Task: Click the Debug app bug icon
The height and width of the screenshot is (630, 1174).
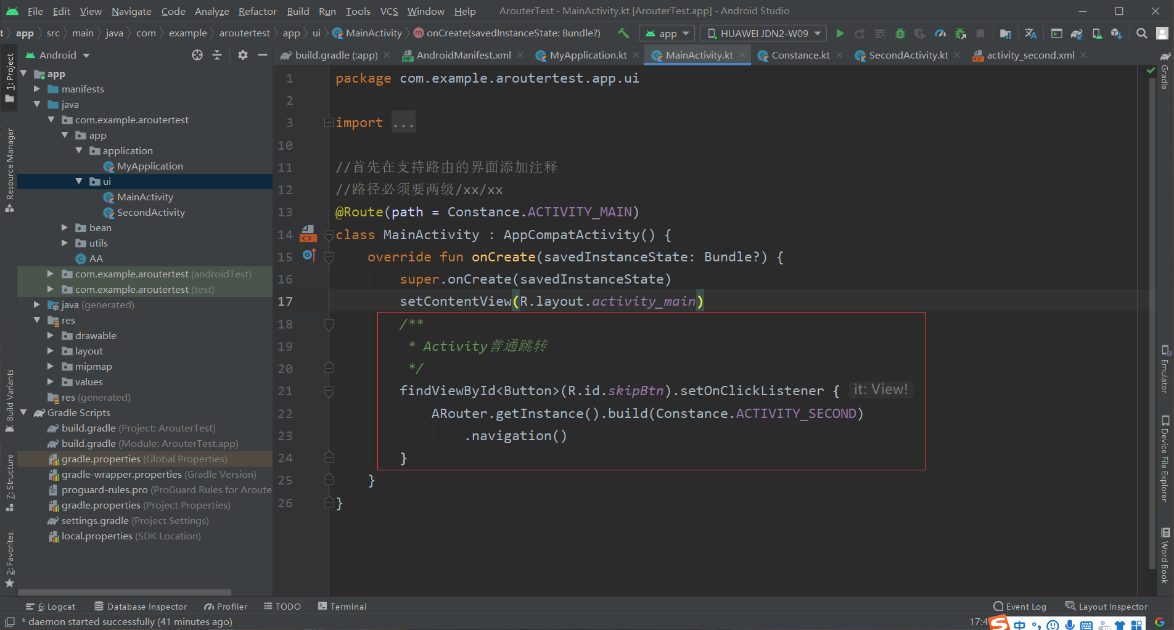Action: pos(900,33)
